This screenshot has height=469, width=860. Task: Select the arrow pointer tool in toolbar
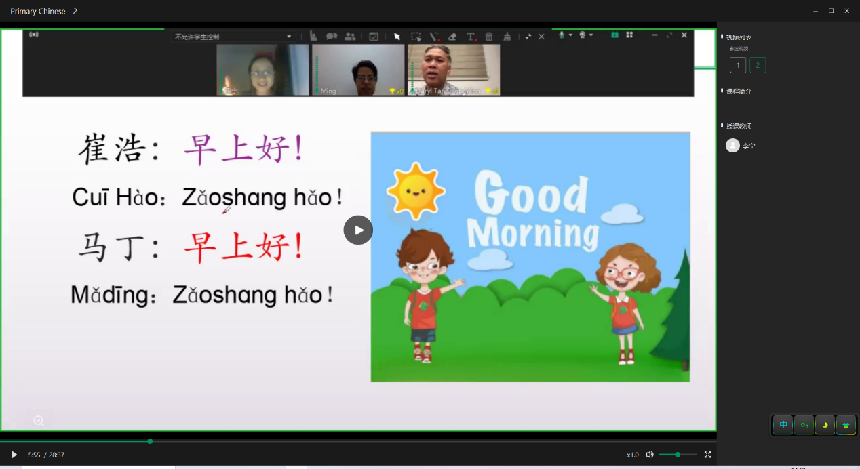(x=397, y=37)
